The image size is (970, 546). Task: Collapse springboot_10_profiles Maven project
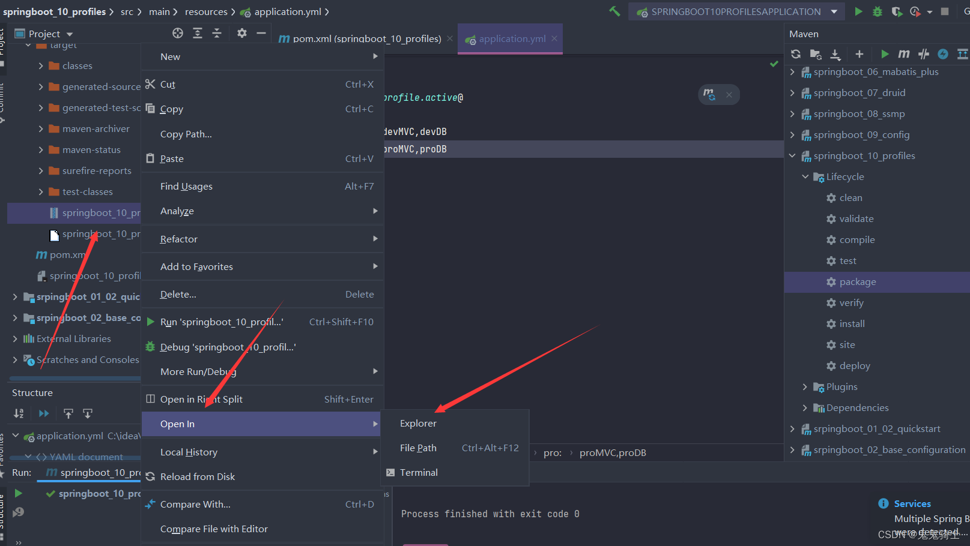(792, 155)
